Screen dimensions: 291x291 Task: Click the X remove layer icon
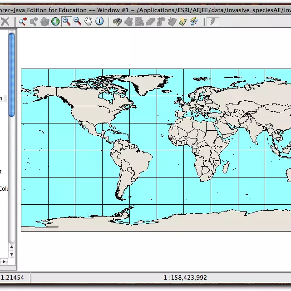coord(5,21)
